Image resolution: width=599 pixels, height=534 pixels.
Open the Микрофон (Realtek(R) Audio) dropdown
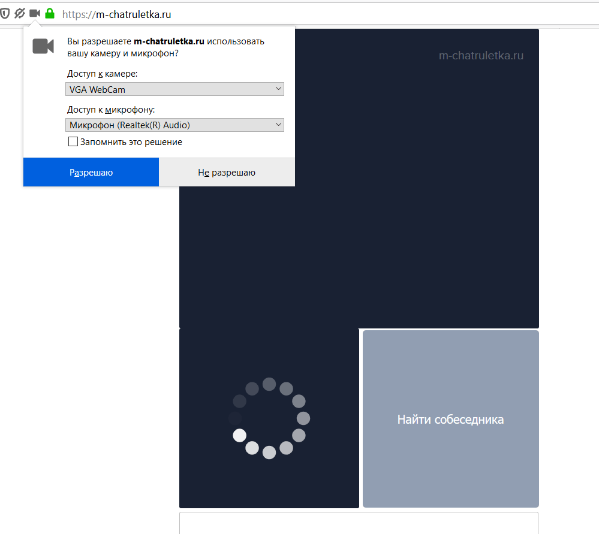[174, 125]
